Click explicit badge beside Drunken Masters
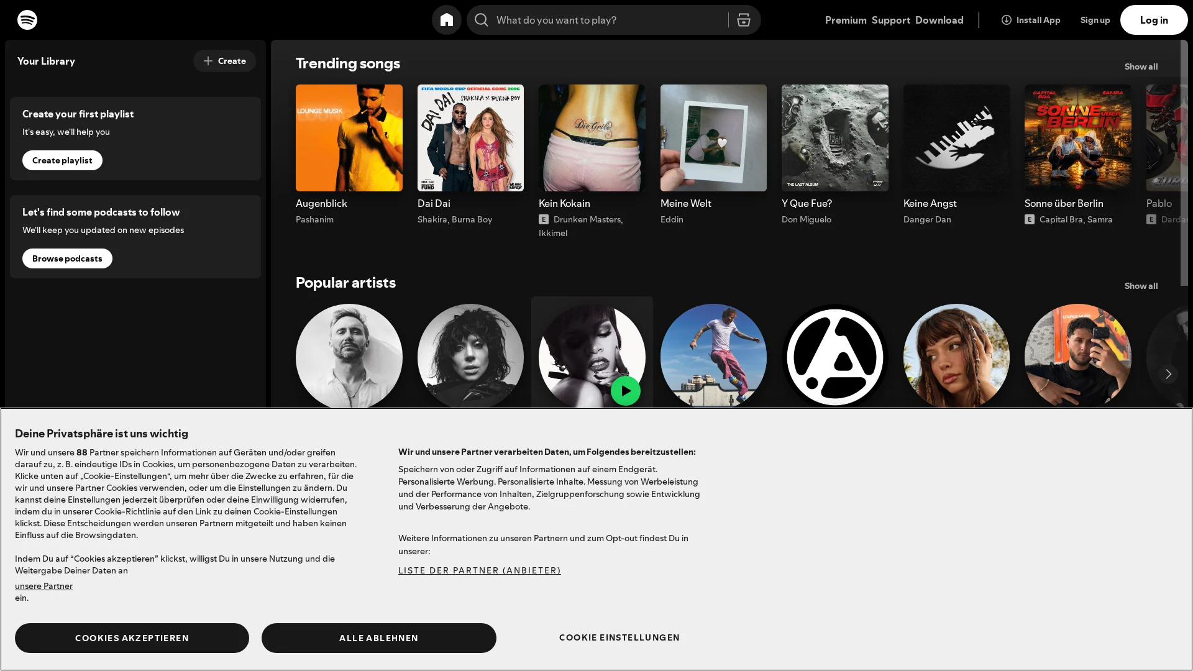This screenshot has width=1193, height=671. (x=544, y=219)
